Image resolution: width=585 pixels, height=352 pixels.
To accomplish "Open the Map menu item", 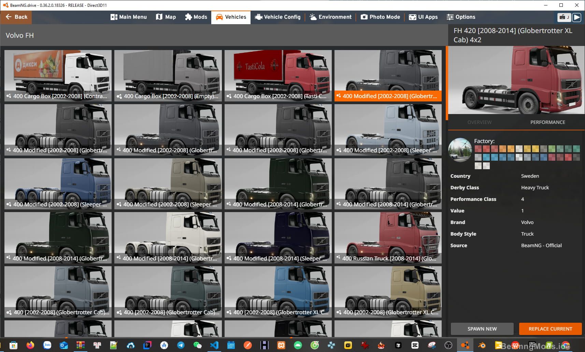I will (166, 17).
